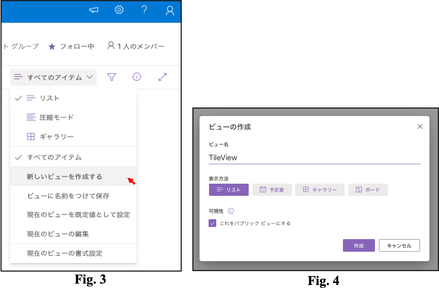Choose the すべてのアイテム view entry
Screen dimensions: 439x296
[x=73, y=158]
